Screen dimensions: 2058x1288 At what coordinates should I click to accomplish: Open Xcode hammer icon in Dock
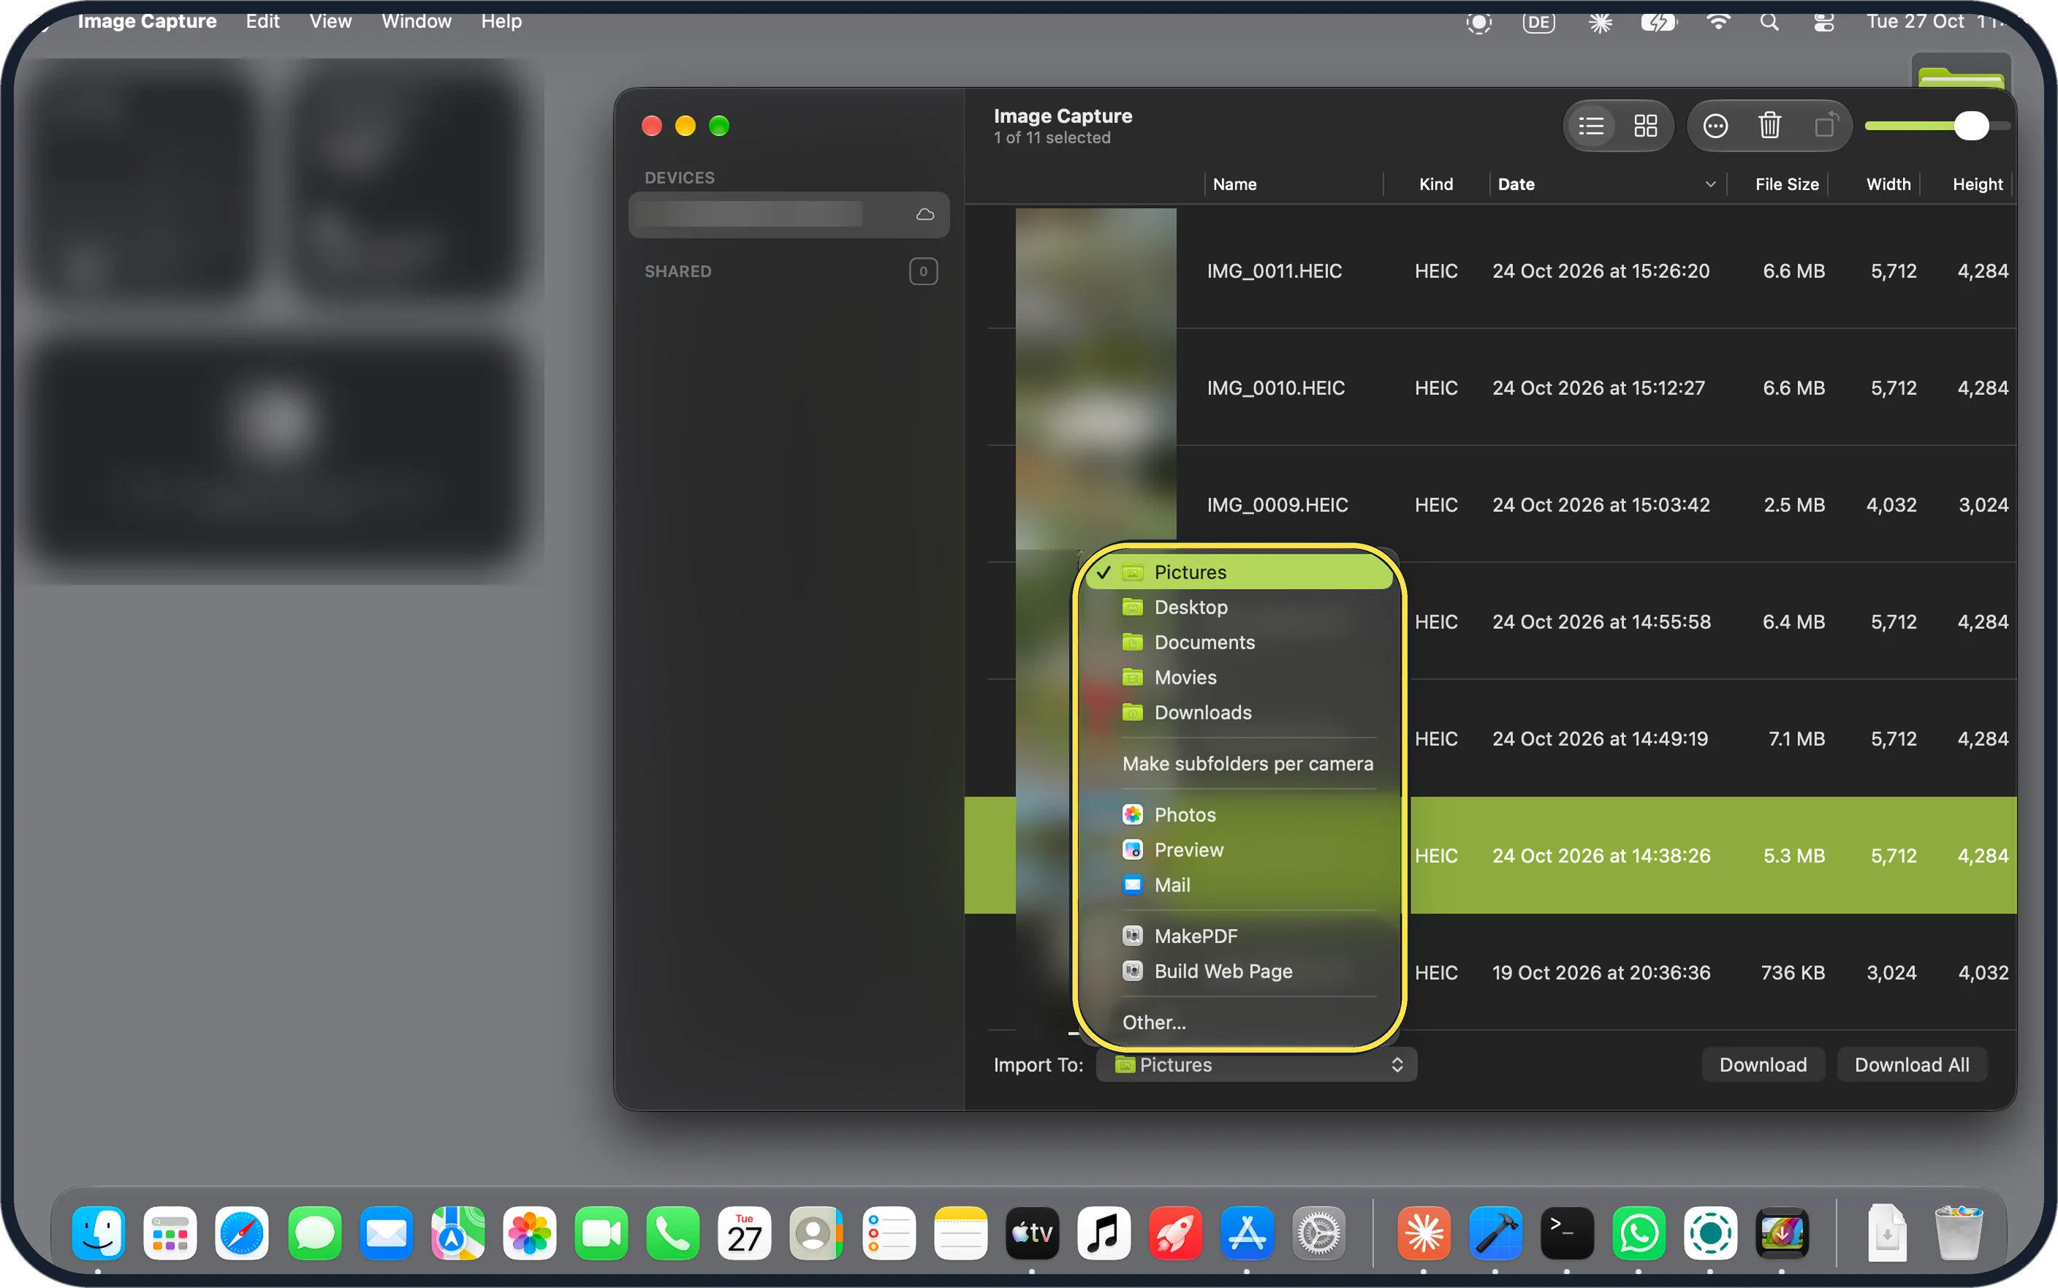click(1495, 1232)
